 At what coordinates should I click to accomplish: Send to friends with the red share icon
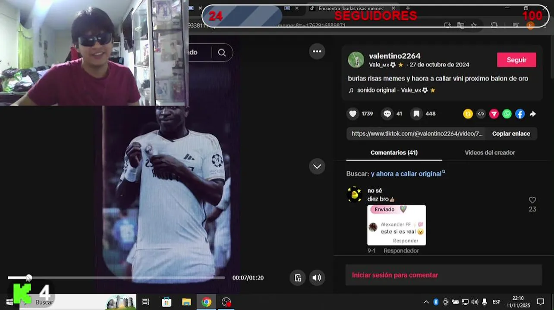494,114
